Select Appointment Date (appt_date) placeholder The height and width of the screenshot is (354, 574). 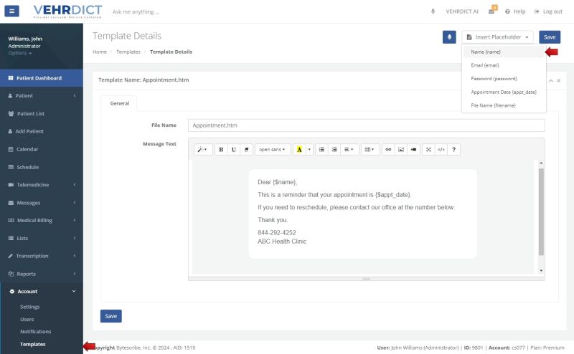(503, 92)
